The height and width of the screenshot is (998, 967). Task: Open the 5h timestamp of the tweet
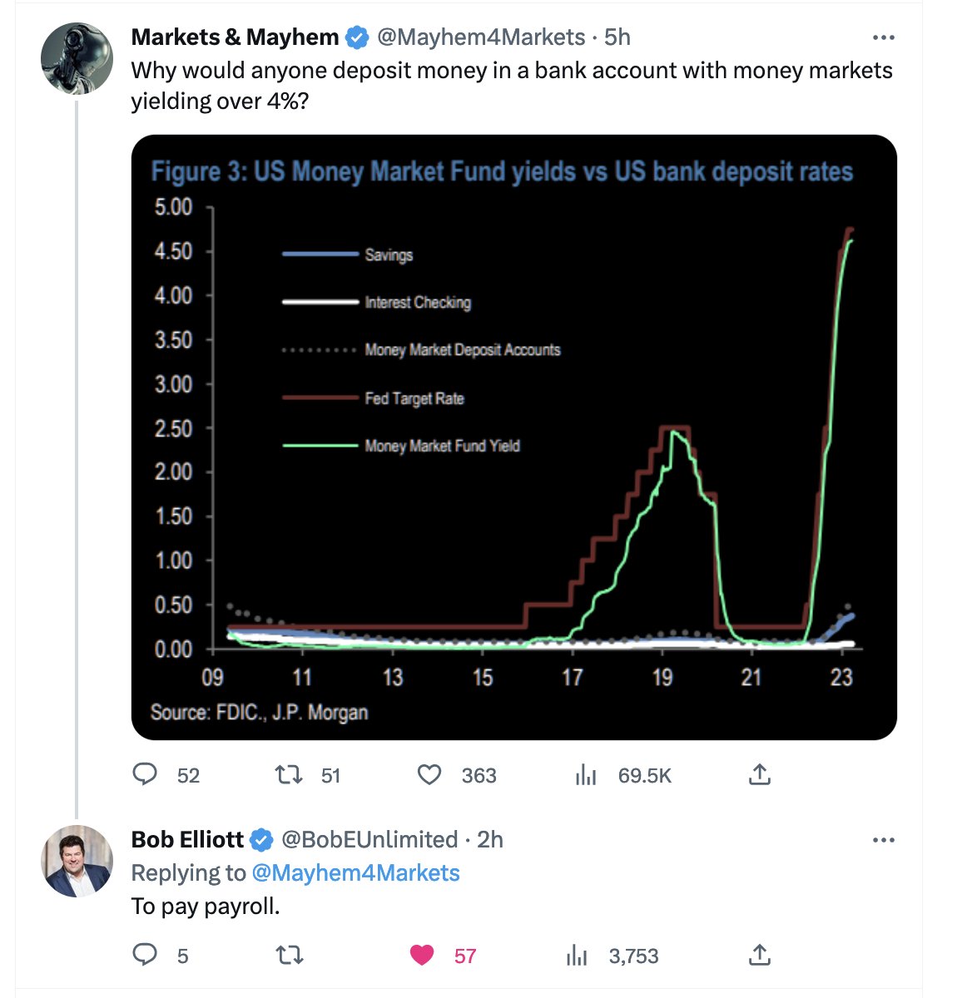pyautogui.click(x=617, y=37)
